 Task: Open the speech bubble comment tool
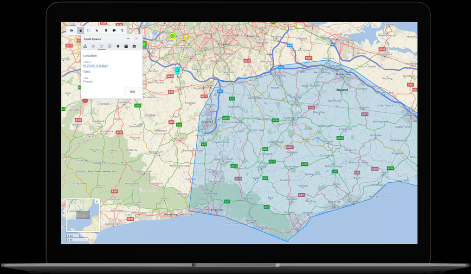114,30
